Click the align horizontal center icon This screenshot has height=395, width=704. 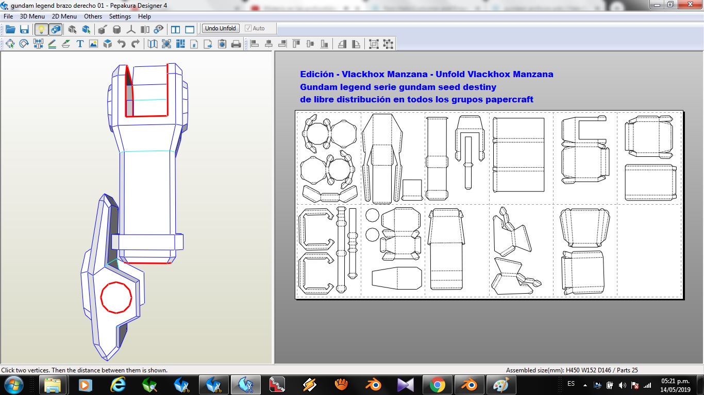click(x=268, y=44)
